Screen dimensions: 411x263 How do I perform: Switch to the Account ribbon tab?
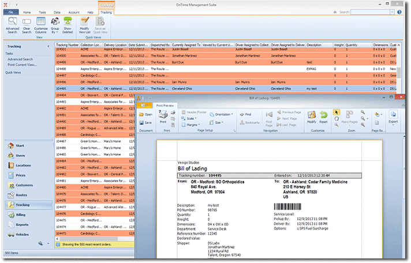pyautogui.click(x=74, y=12)
